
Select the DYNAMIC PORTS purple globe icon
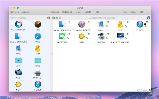coord(82,24)
